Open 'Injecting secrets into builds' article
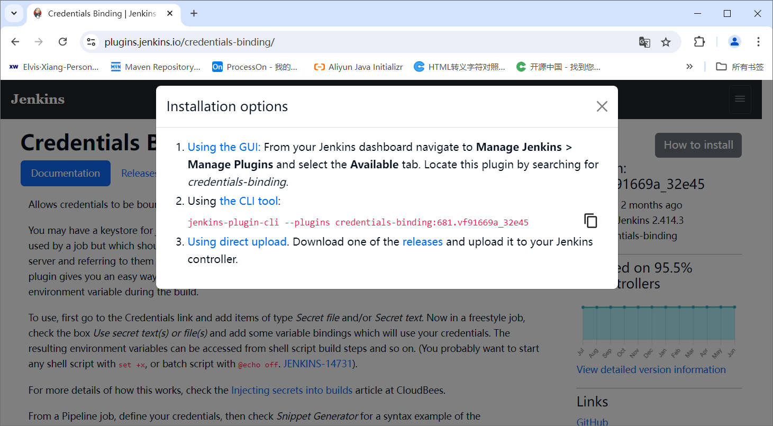Screen dimensions: 773x426 292,391
